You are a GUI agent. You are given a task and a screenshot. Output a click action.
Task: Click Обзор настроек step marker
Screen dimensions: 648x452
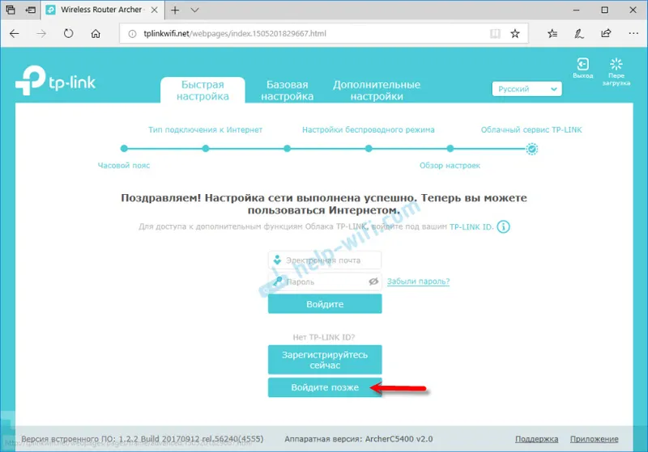(450, 149)
